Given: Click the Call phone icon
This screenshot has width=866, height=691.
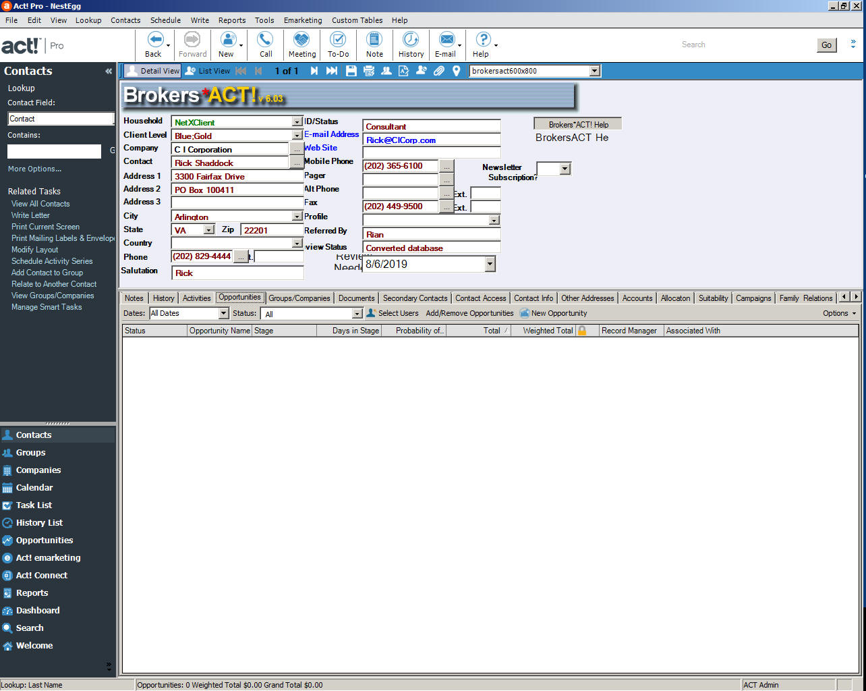Looking at the screenshot, I should point(266,39).
